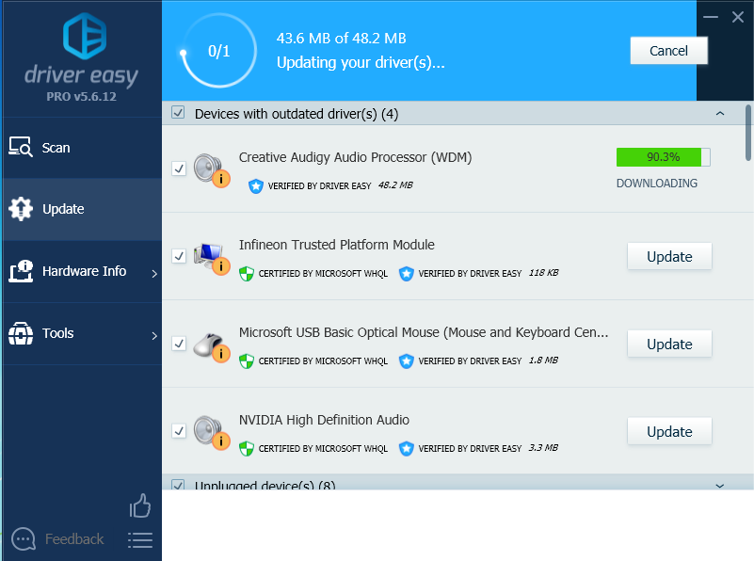
Task: Cancel the driver update
Action: 669,51
